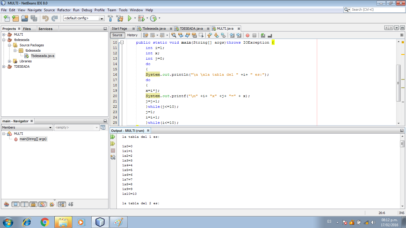Clean and Build the project
Image resolution: width=406 pixels, height=228 pixels.
pos(120,18)
